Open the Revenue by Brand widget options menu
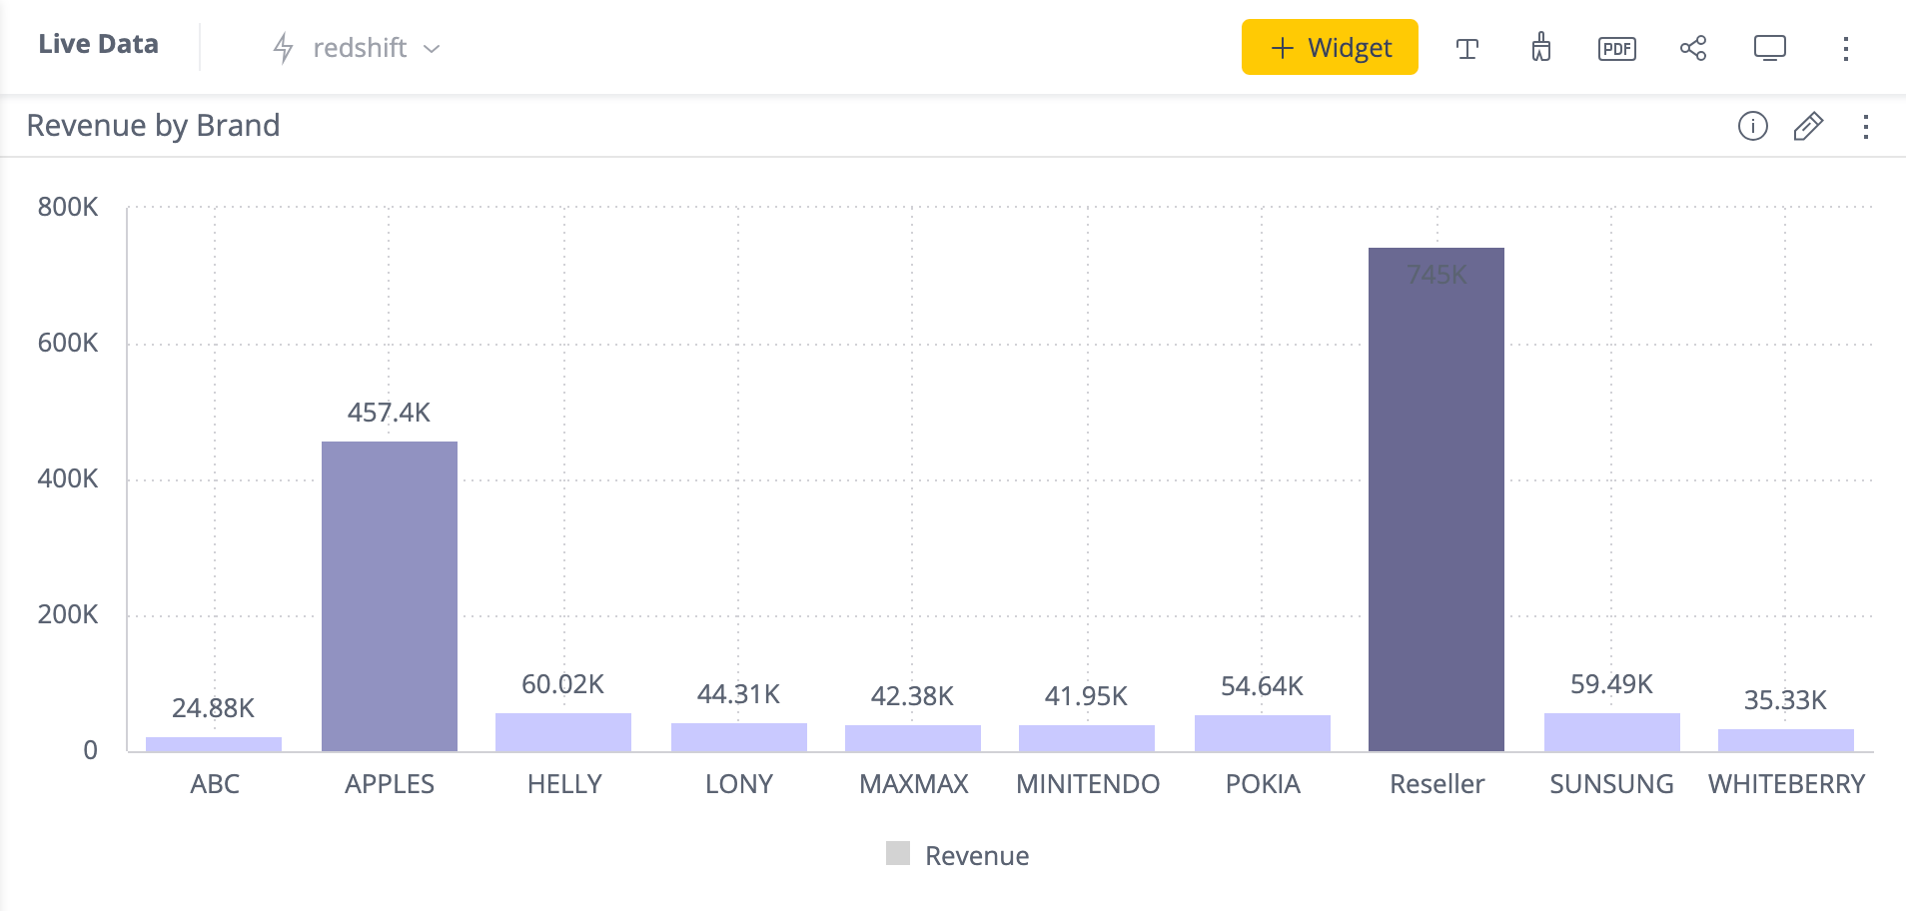 point(1865,126)
